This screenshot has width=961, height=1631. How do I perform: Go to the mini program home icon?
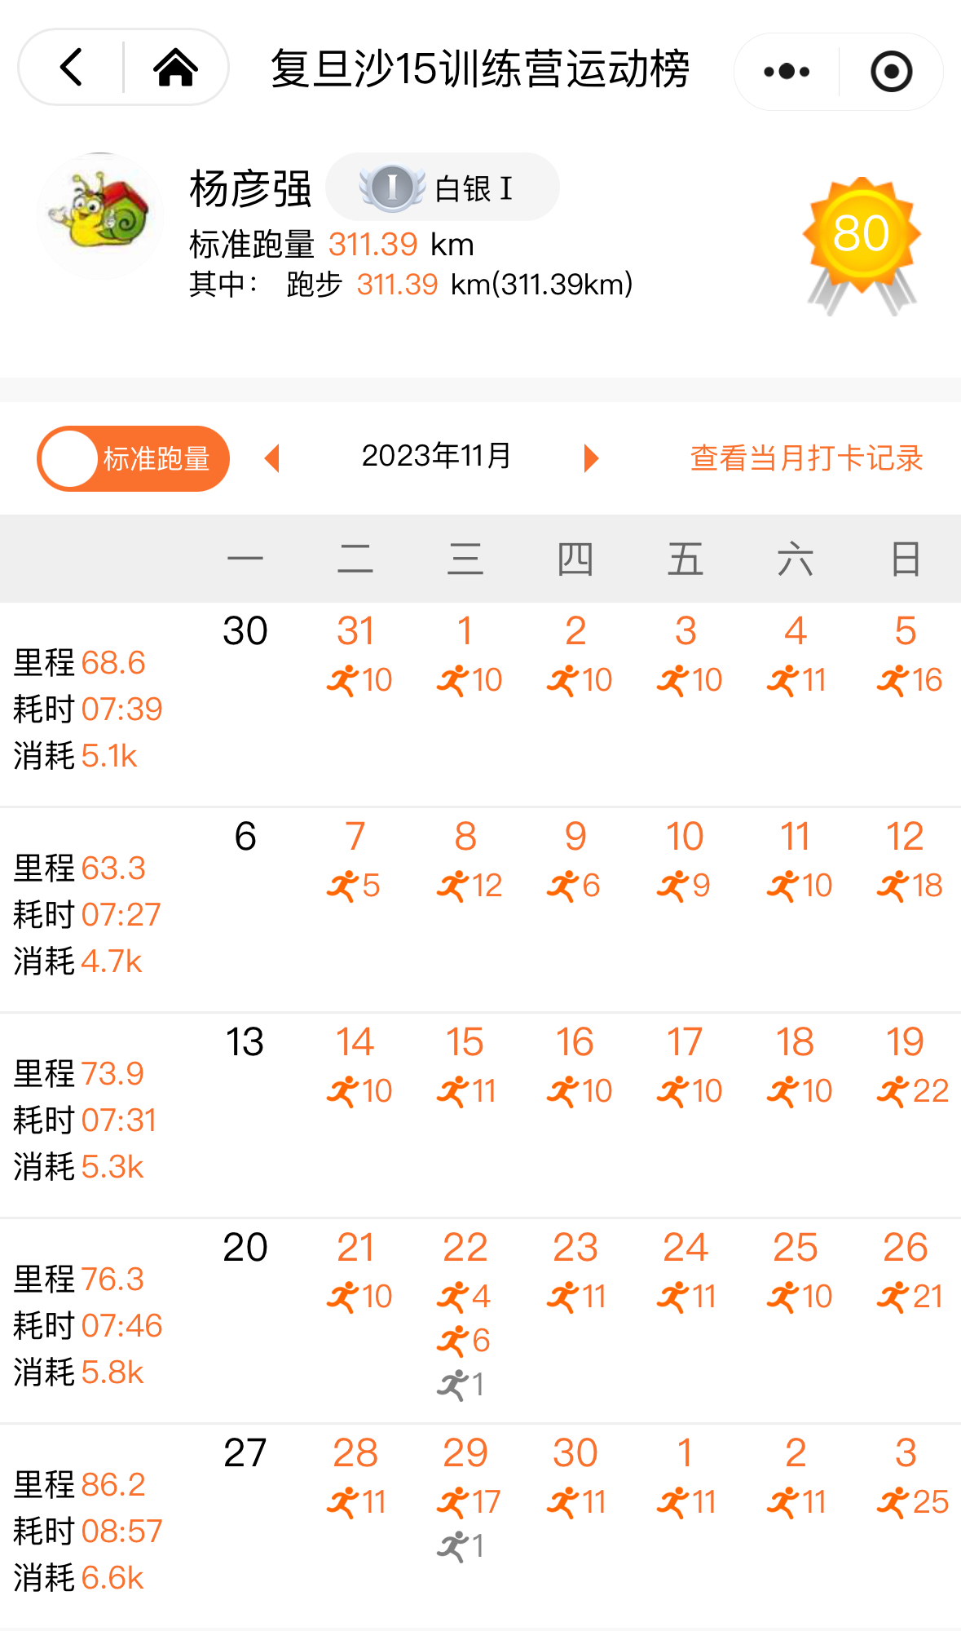pyautogui.click(x=175, y=68)
